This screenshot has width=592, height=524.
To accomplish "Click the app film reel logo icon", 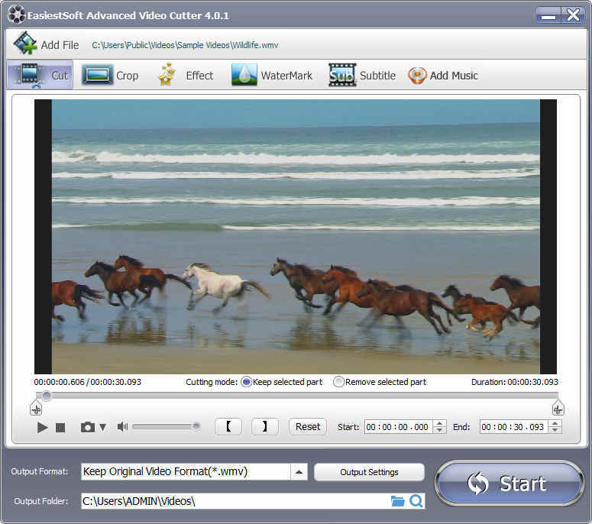I will pos(16,15).
